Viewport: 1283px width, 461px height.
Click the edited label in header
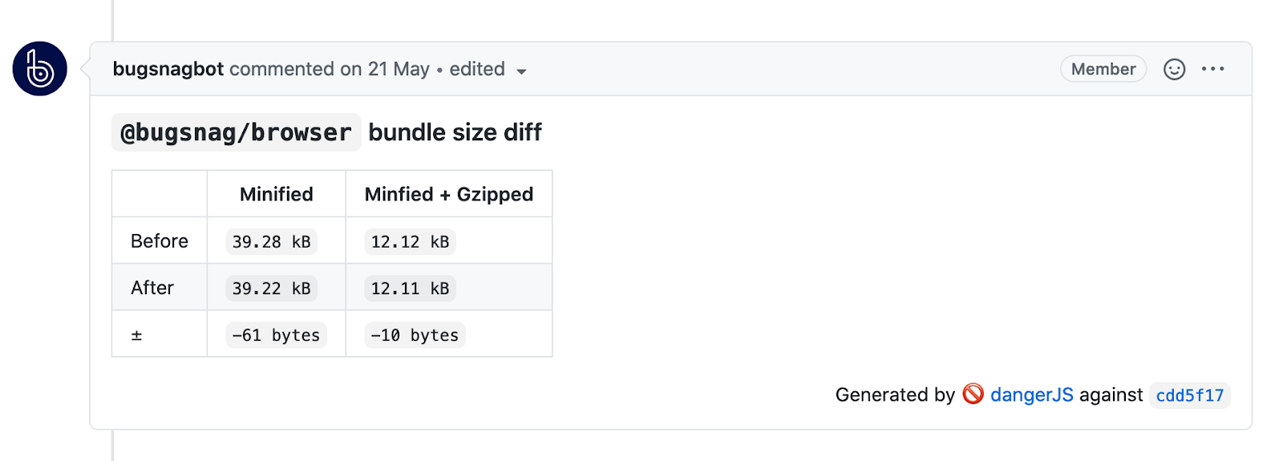click(x=477, y=69)
